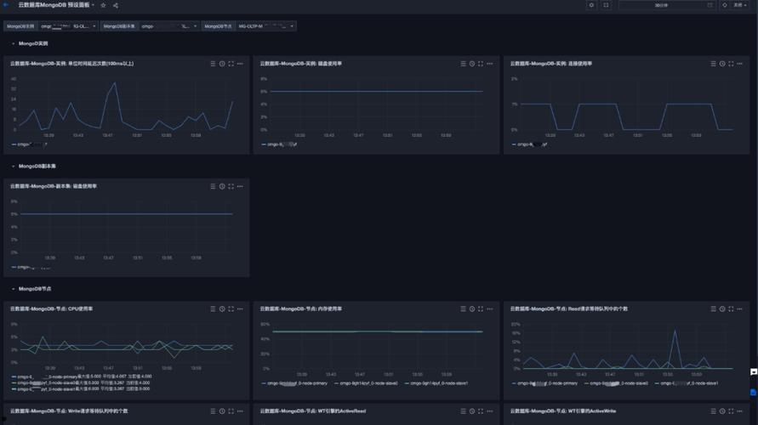Screen dimensions: 758x425
Task: Click clock icon on 副本集 磁盘使用率 panel
Action: (222, 186)
